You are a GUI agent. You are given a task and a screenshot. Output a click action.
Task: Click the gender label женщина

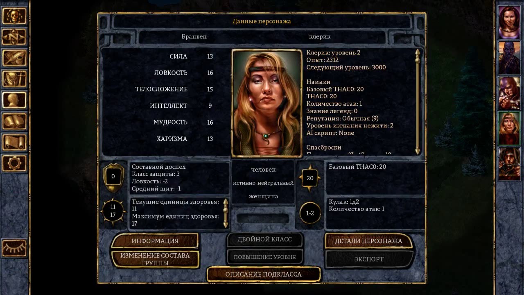[263, 196]
